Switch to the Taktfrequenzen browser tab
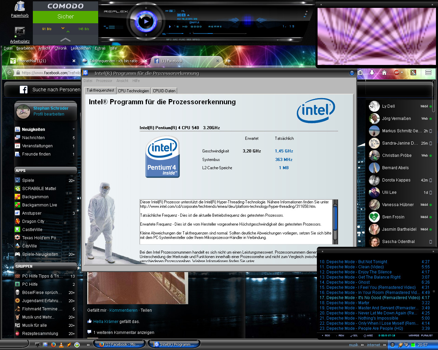Screen dimensions: 438x350 115,61
